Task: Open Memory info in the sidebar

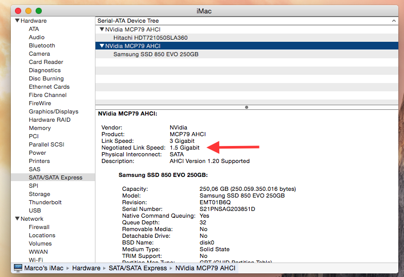Action: pyautogui.click(x=40, y=128)
